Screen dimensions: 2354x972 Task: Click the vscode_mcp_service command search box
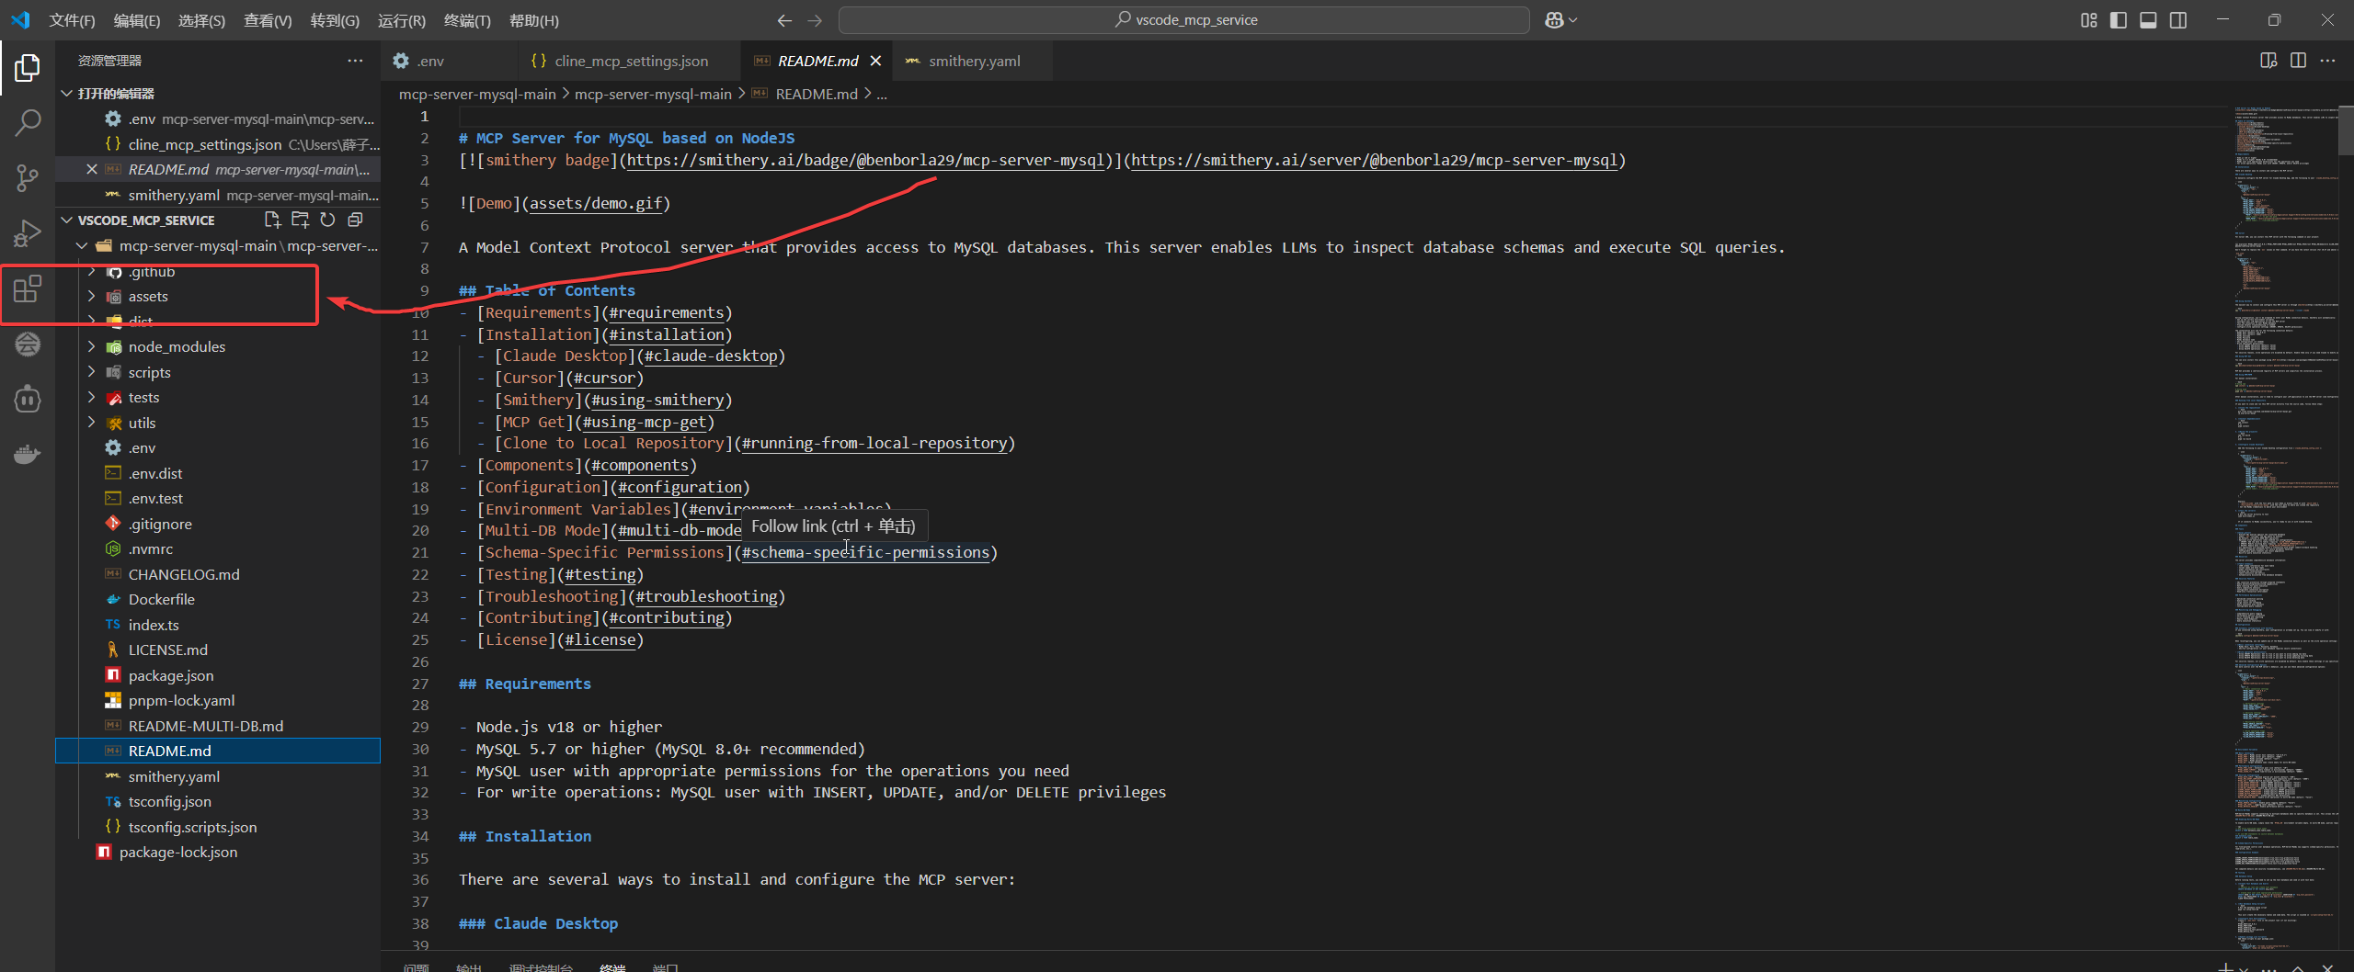1184,20
